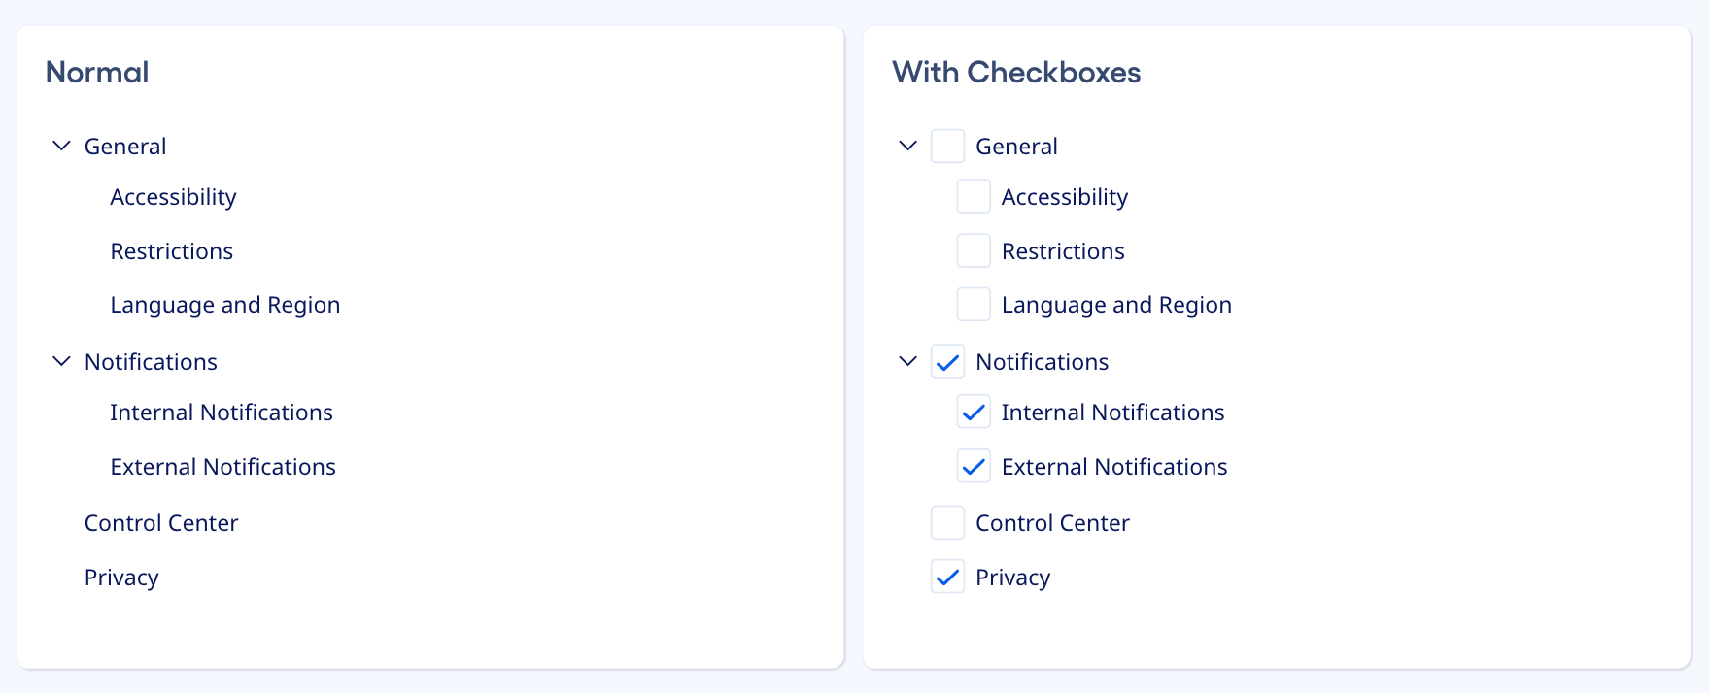Select Language and Region in Normal tree
This screenshot has width=1710, height=693.
tap(224, 304)
